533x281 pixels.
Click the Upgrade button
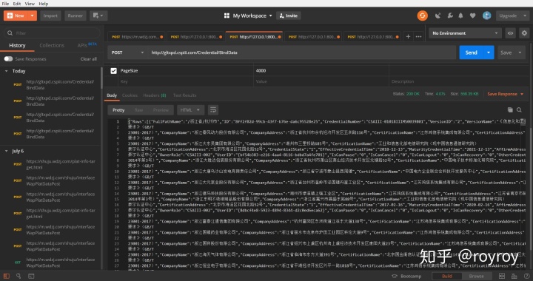coord(512,16)
